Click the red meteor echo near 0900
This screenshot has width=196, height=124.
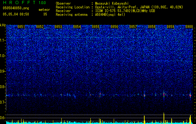pyautogui.click(x=190, y=95)
